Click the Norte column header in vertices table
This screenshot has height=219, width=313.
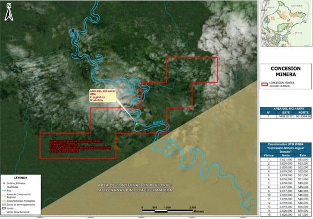(x=286, y=155)
